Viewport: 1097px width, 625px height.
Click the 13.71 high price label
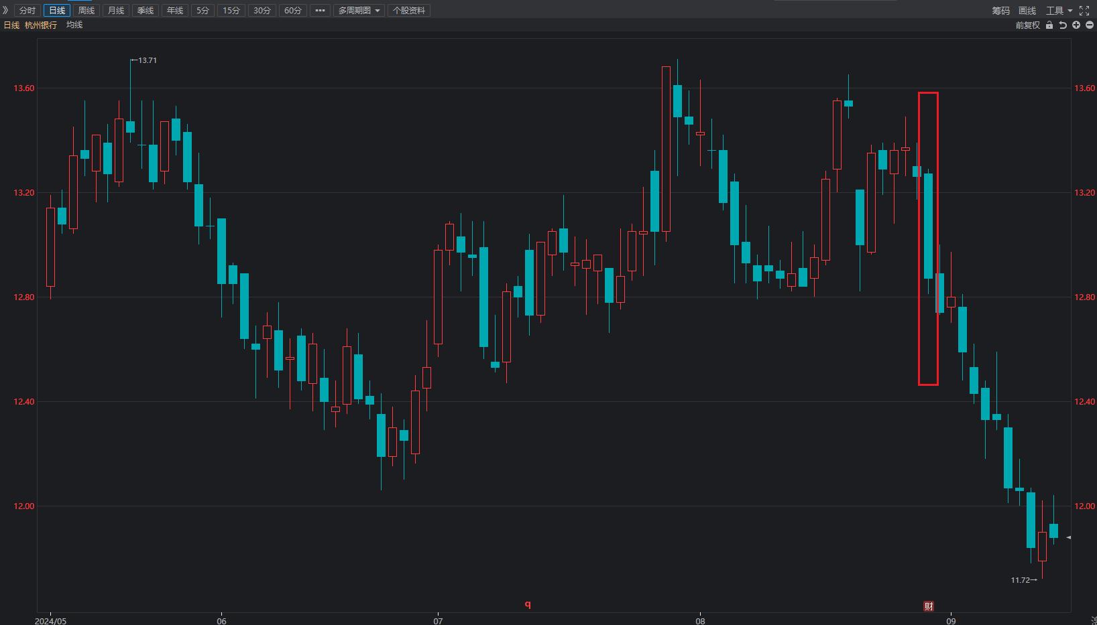[x=147, y=60]
